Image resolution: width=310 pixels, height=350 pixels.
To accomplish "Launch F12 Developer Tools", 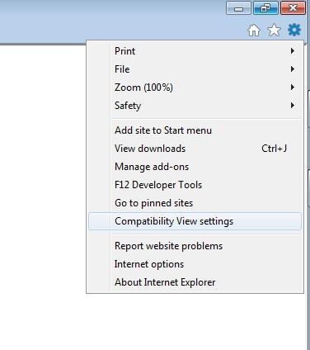I will click(x=195, y=185).
